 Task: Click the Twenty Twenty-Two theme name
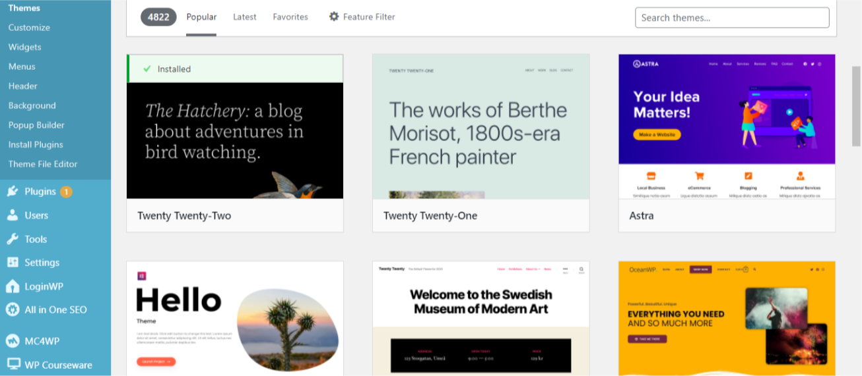coord(184,215)
